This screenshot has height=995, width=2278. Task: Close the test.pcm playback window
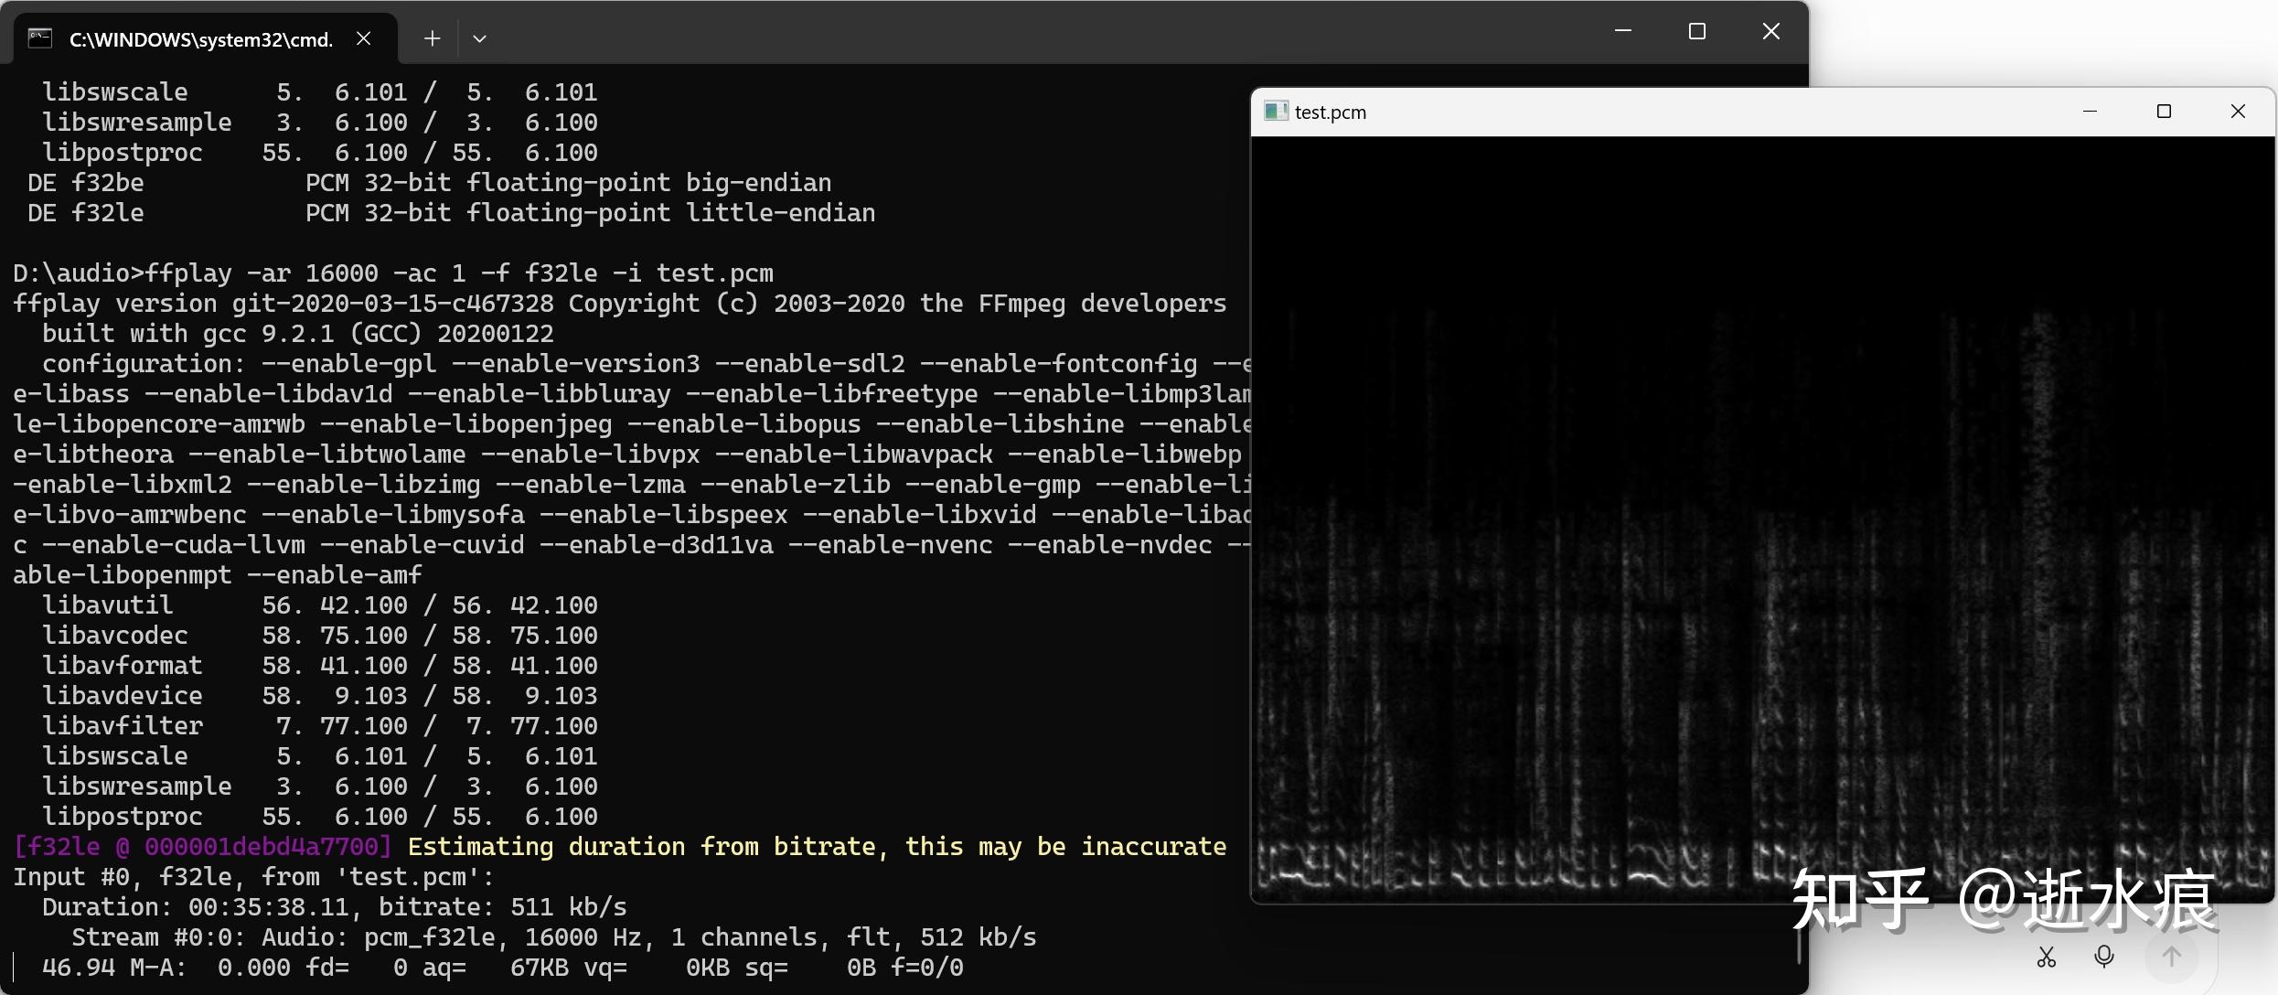click(x=2238, y=112)
